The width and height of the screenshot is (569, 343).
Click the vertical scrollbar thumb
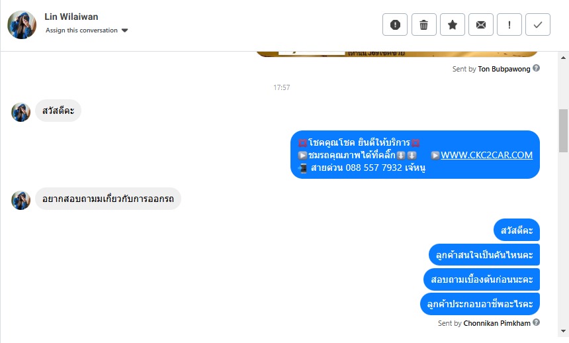click(x=563, y=130)
